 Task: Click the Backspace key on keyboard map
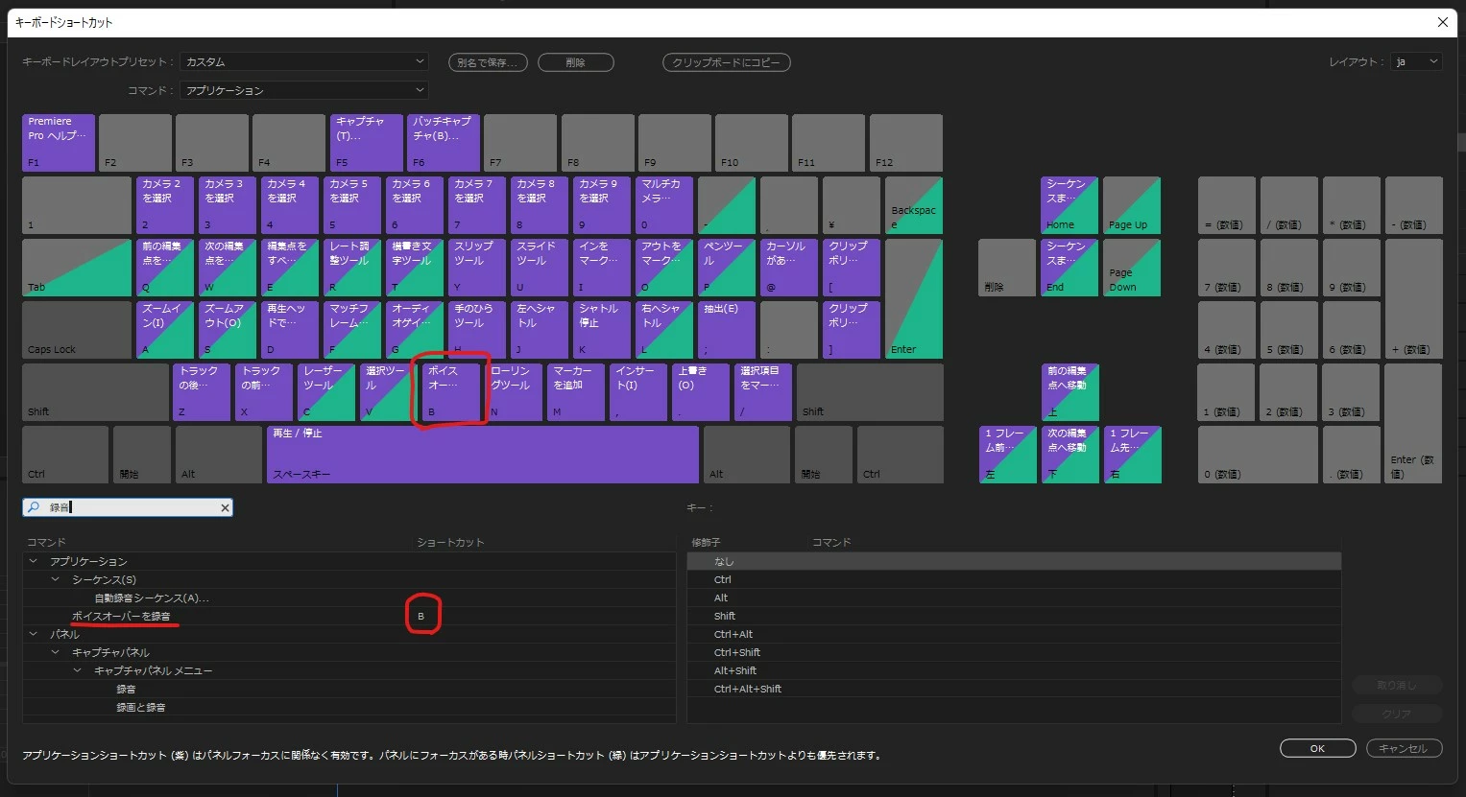tap(914, 205)
